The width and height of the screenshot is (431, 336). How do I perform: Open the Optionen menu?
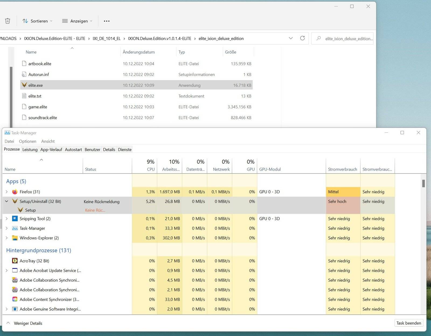tap(27, 141)
